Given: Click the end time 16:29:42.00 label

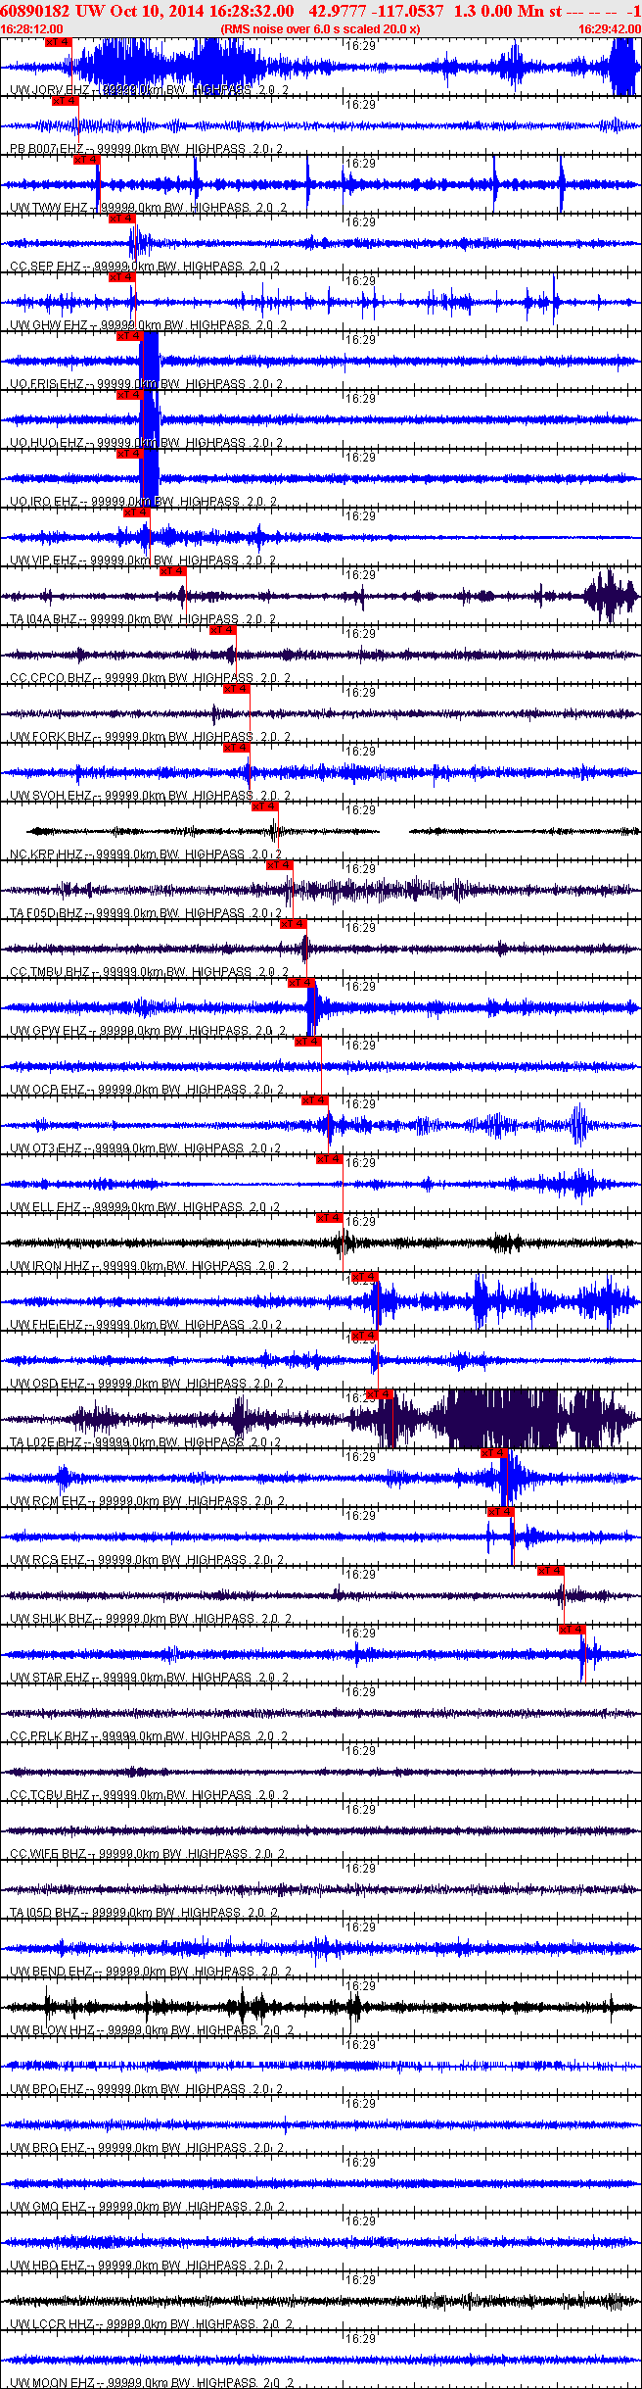Looking at the screenshot, I should pos(610,29).
